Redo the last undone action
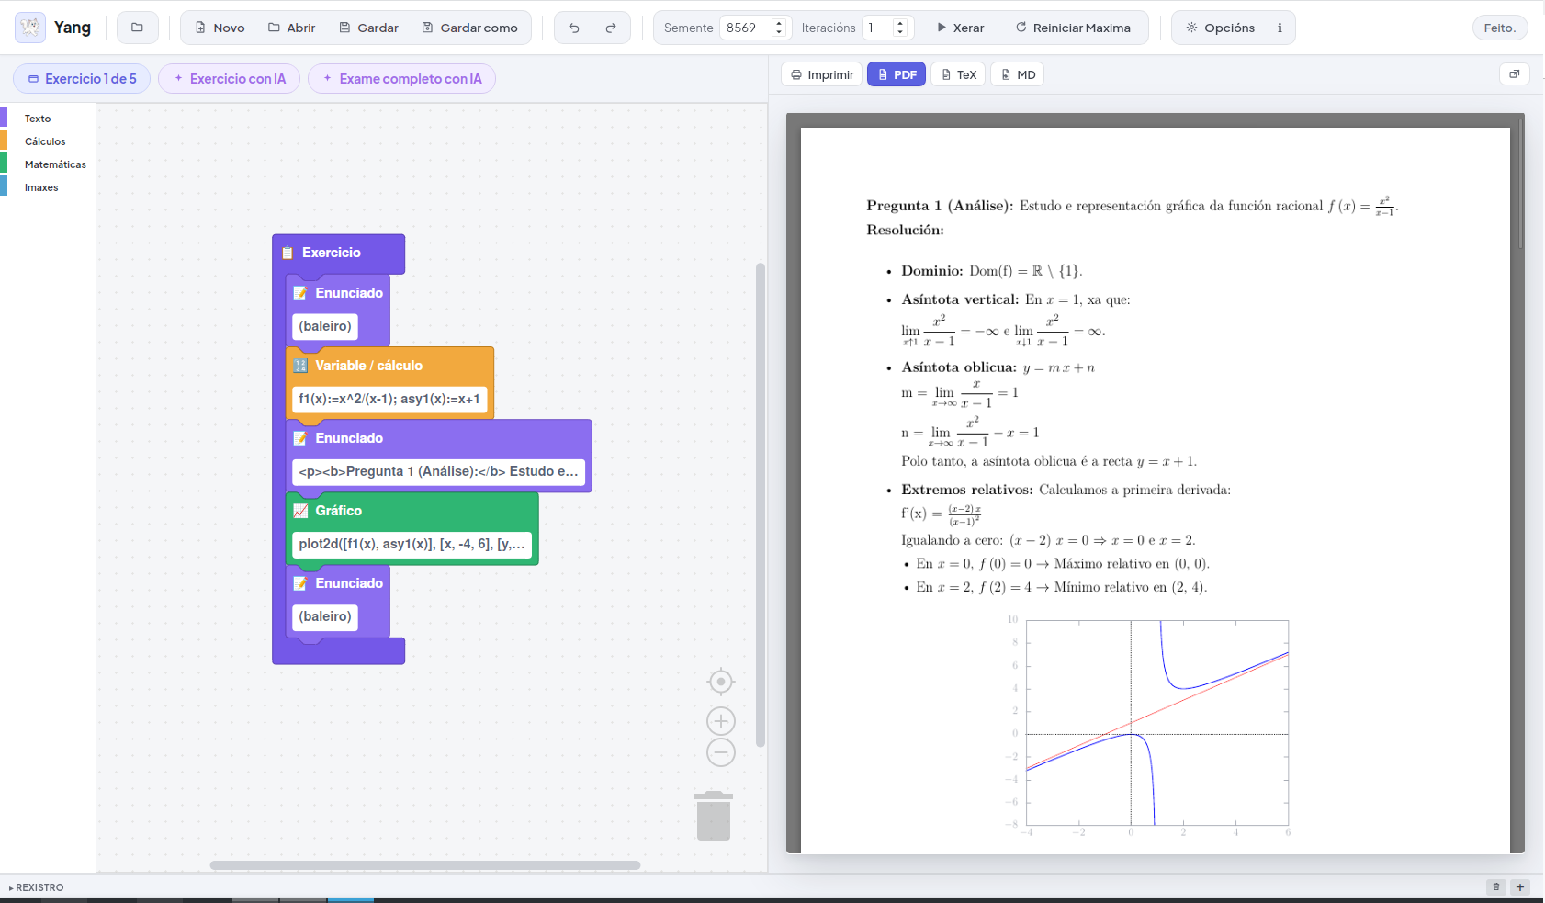 pyautogui.click(x=611, y=28)
